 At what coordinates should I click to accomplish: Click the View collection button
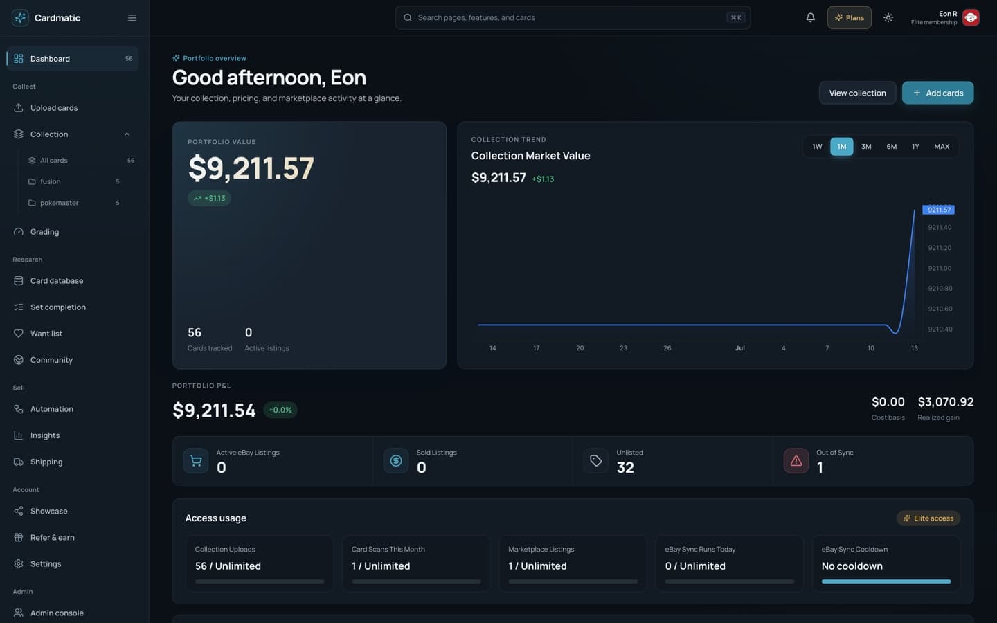[x=857, y=93]
